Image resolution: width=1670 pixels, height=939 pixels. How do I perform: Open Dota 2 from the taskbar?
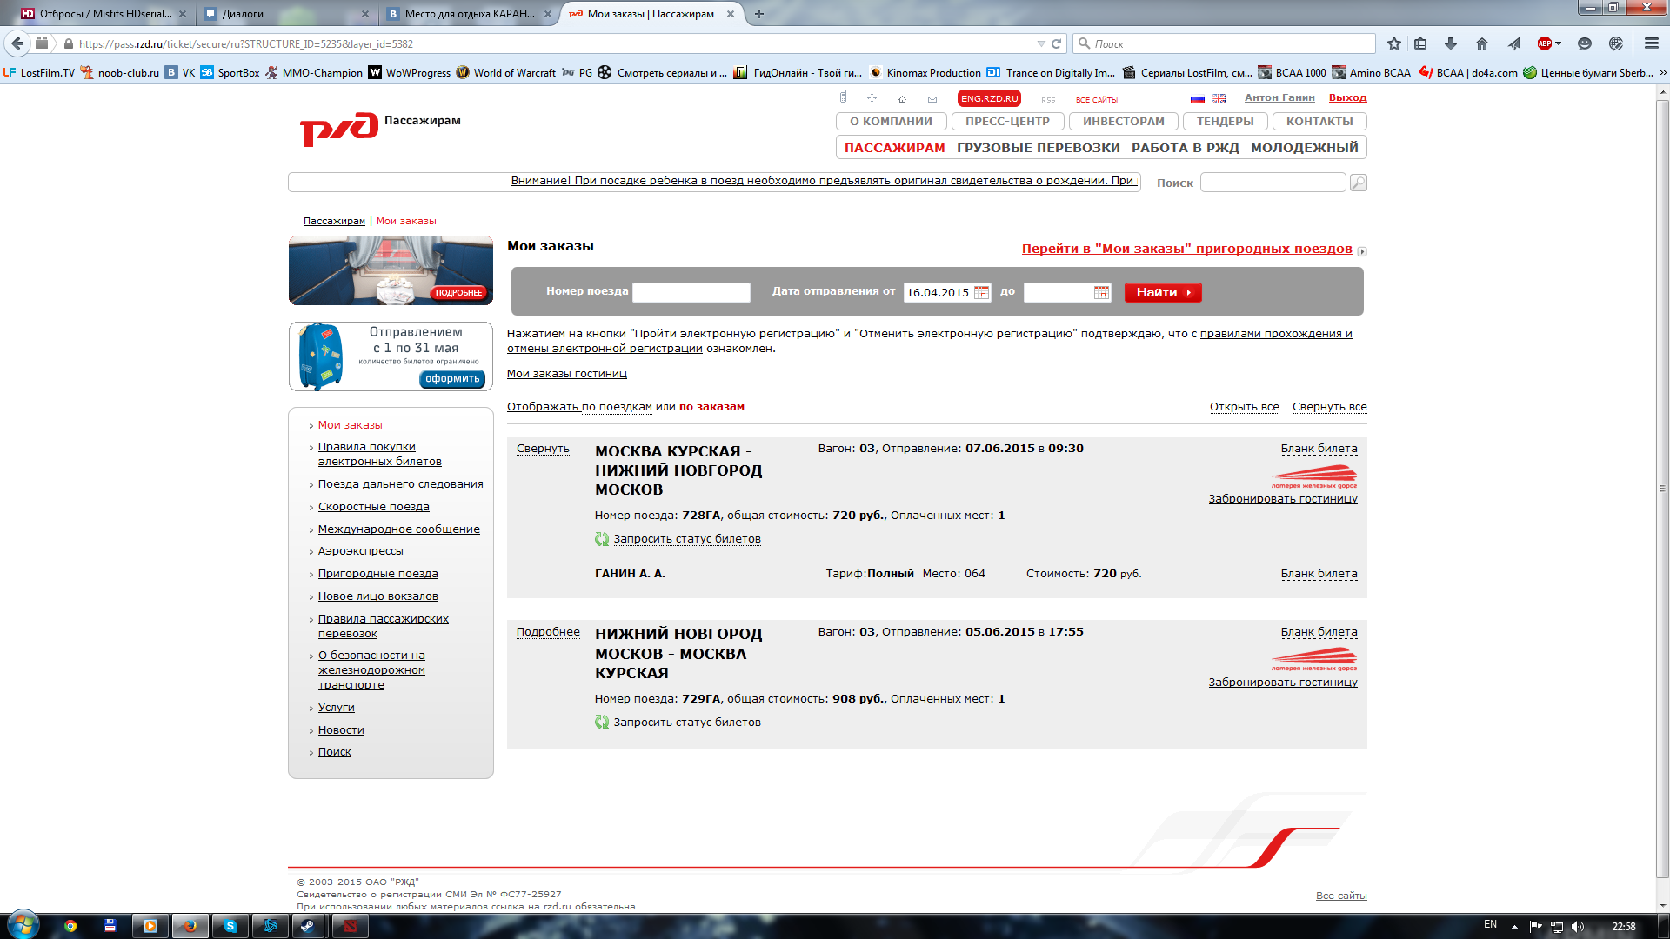[x=350, y=926]
